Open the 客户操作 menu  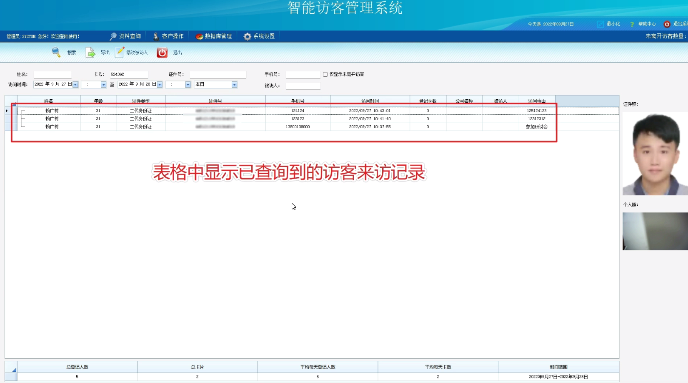168,36
